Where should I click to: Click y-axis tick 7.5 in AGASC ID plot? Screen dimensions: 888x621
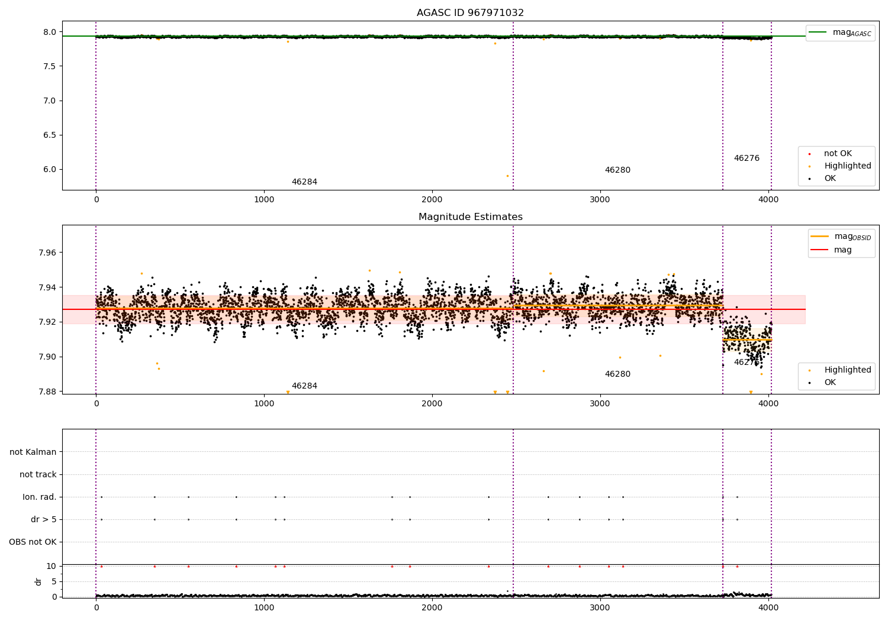(49, 66)
